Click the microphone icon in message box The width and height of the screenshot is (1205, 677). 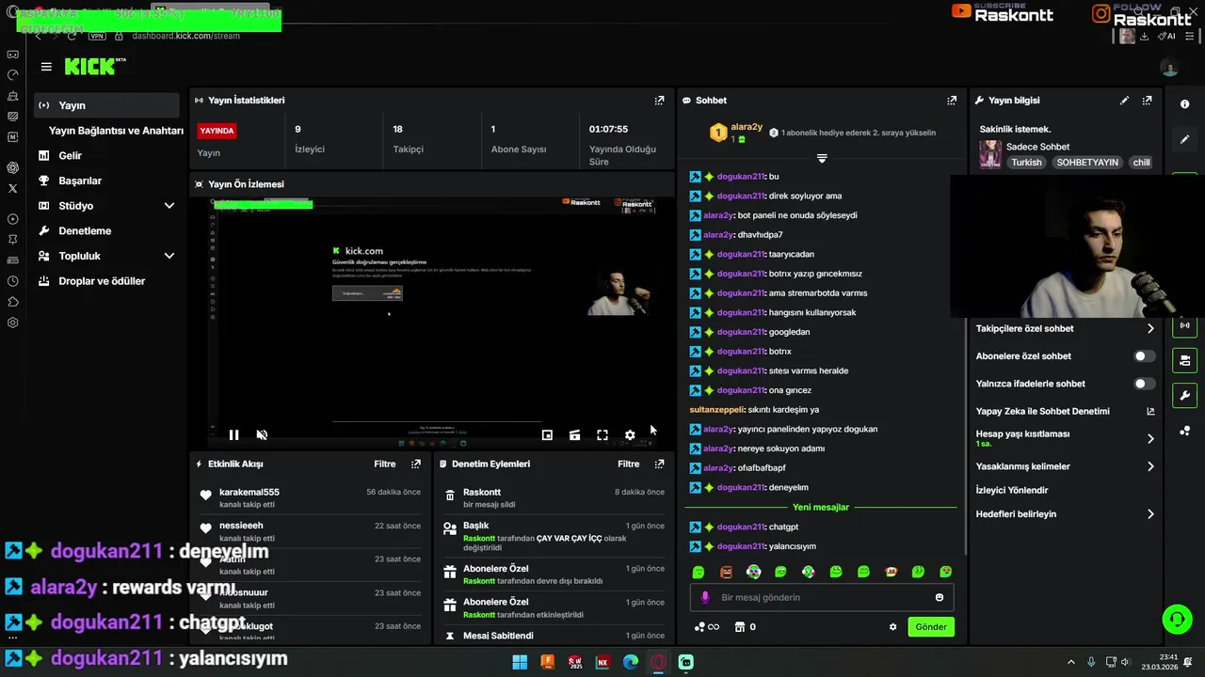(705, 597)
